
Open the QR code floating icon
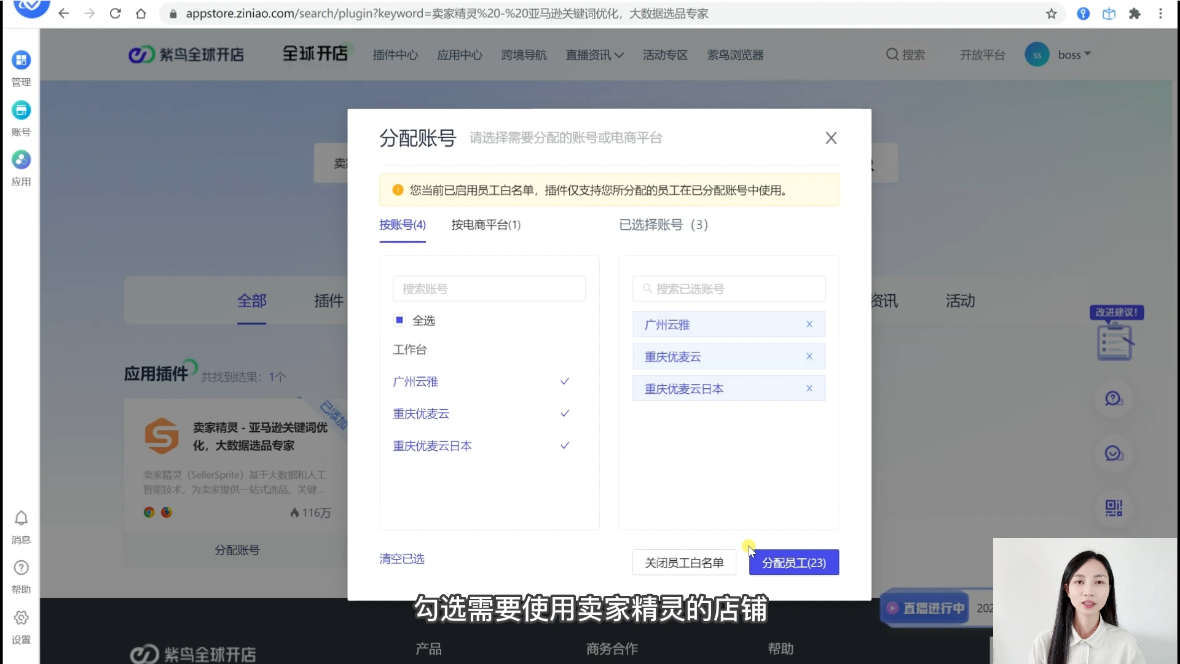[1114, 508]
